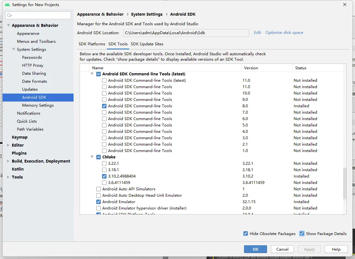Viewport: 355px width, 259px height.
Task: Click OK to confirm settings
Action: (256, 249)
